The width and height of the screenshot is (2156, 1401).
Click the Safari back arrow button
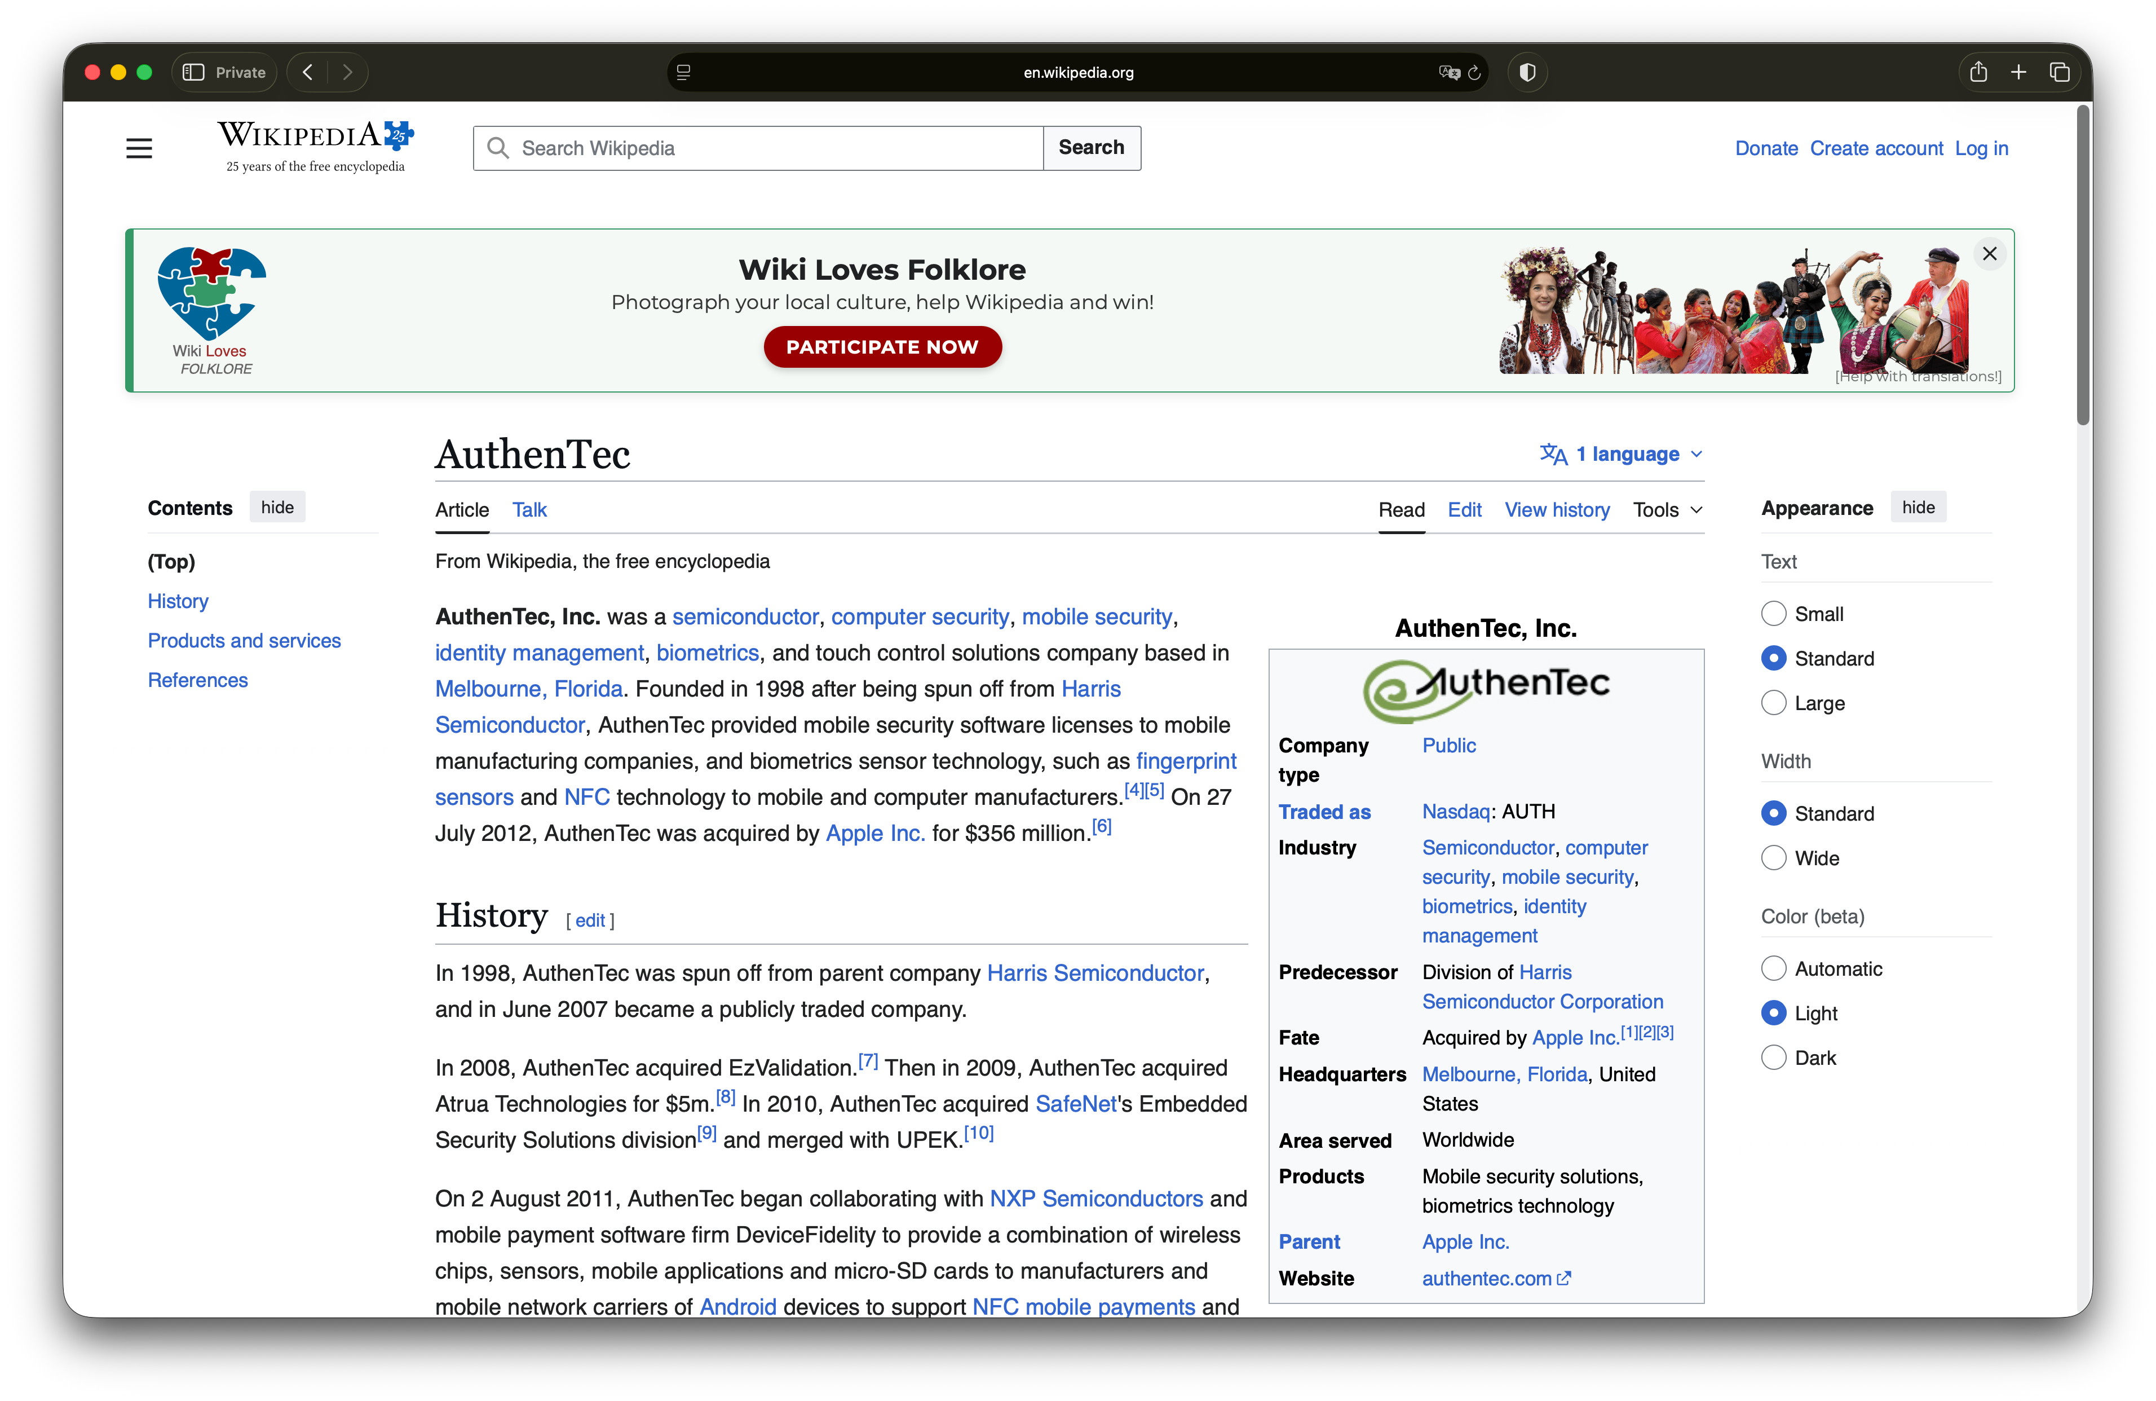[x=308, y=73]
